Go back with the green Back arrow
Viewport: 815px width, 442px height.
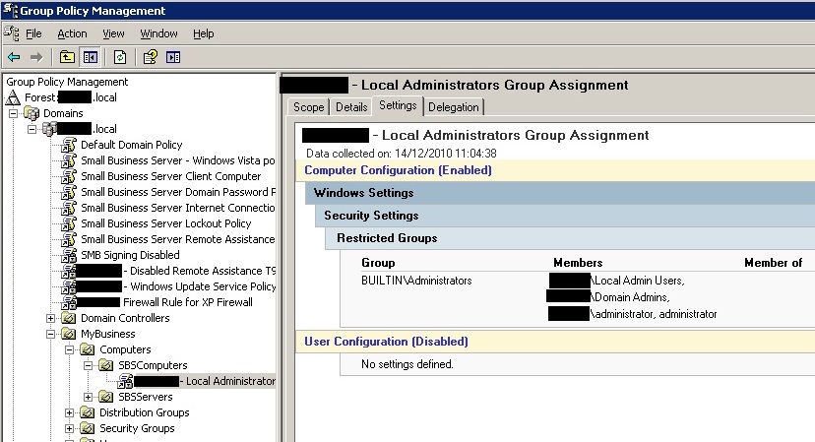(x=14, y=57)
